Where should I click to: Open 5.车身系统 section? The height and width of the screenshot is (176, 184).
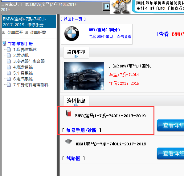23,73
